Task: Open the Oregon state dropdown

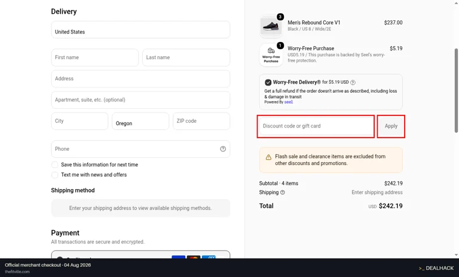Action: [x=140, y=121]
